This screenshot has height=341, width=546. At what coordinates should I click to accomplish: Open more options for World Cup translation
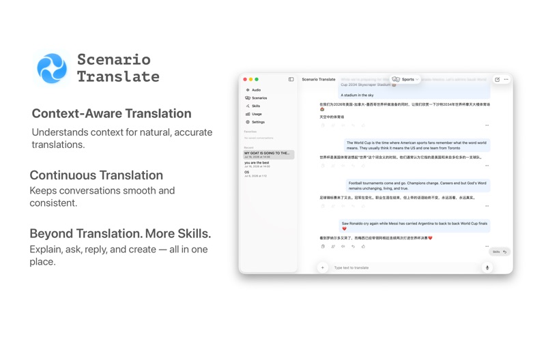coord(487,166)
